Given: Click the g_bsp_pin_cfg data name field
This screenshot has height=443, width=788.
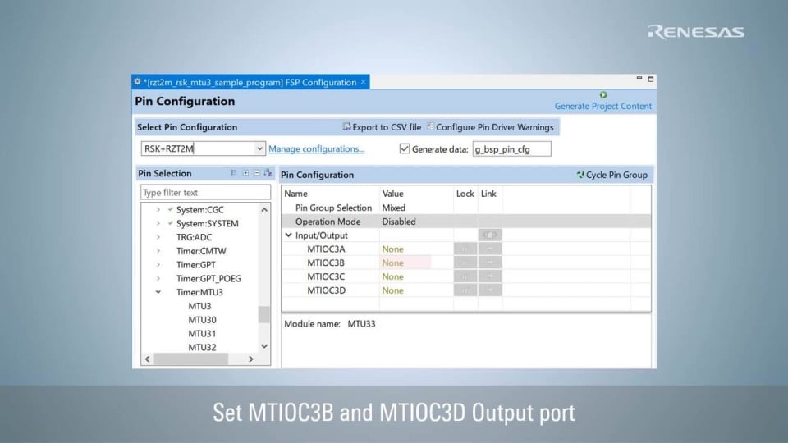Looking at the screenshot, I should point(511,149).
